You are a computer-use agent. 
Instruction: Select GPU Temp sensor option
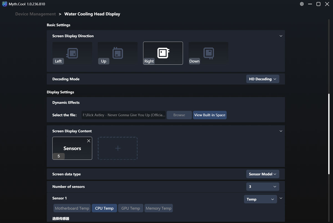(130, 208)
